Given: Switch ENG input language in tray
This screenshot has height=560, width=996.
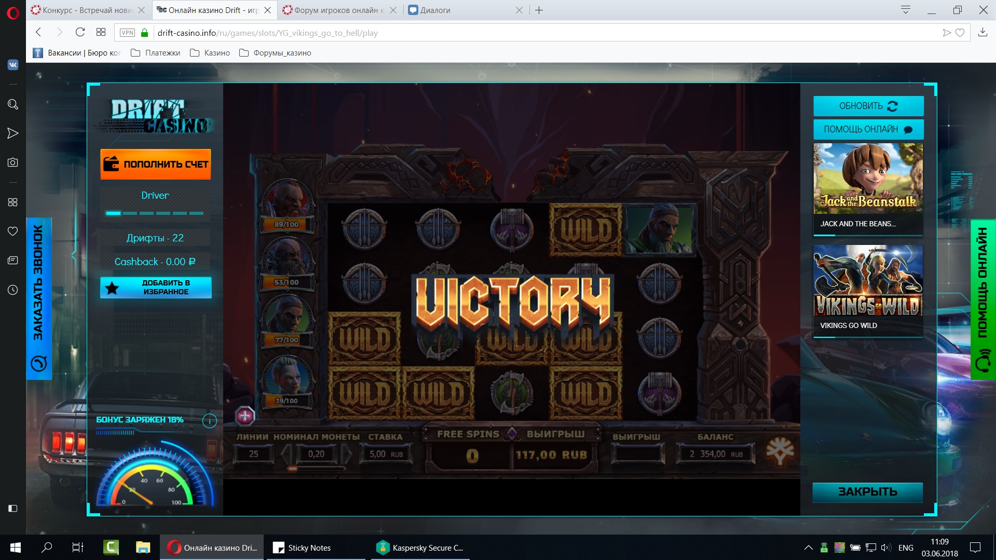Looking at the screenshot, I should 906,548.
